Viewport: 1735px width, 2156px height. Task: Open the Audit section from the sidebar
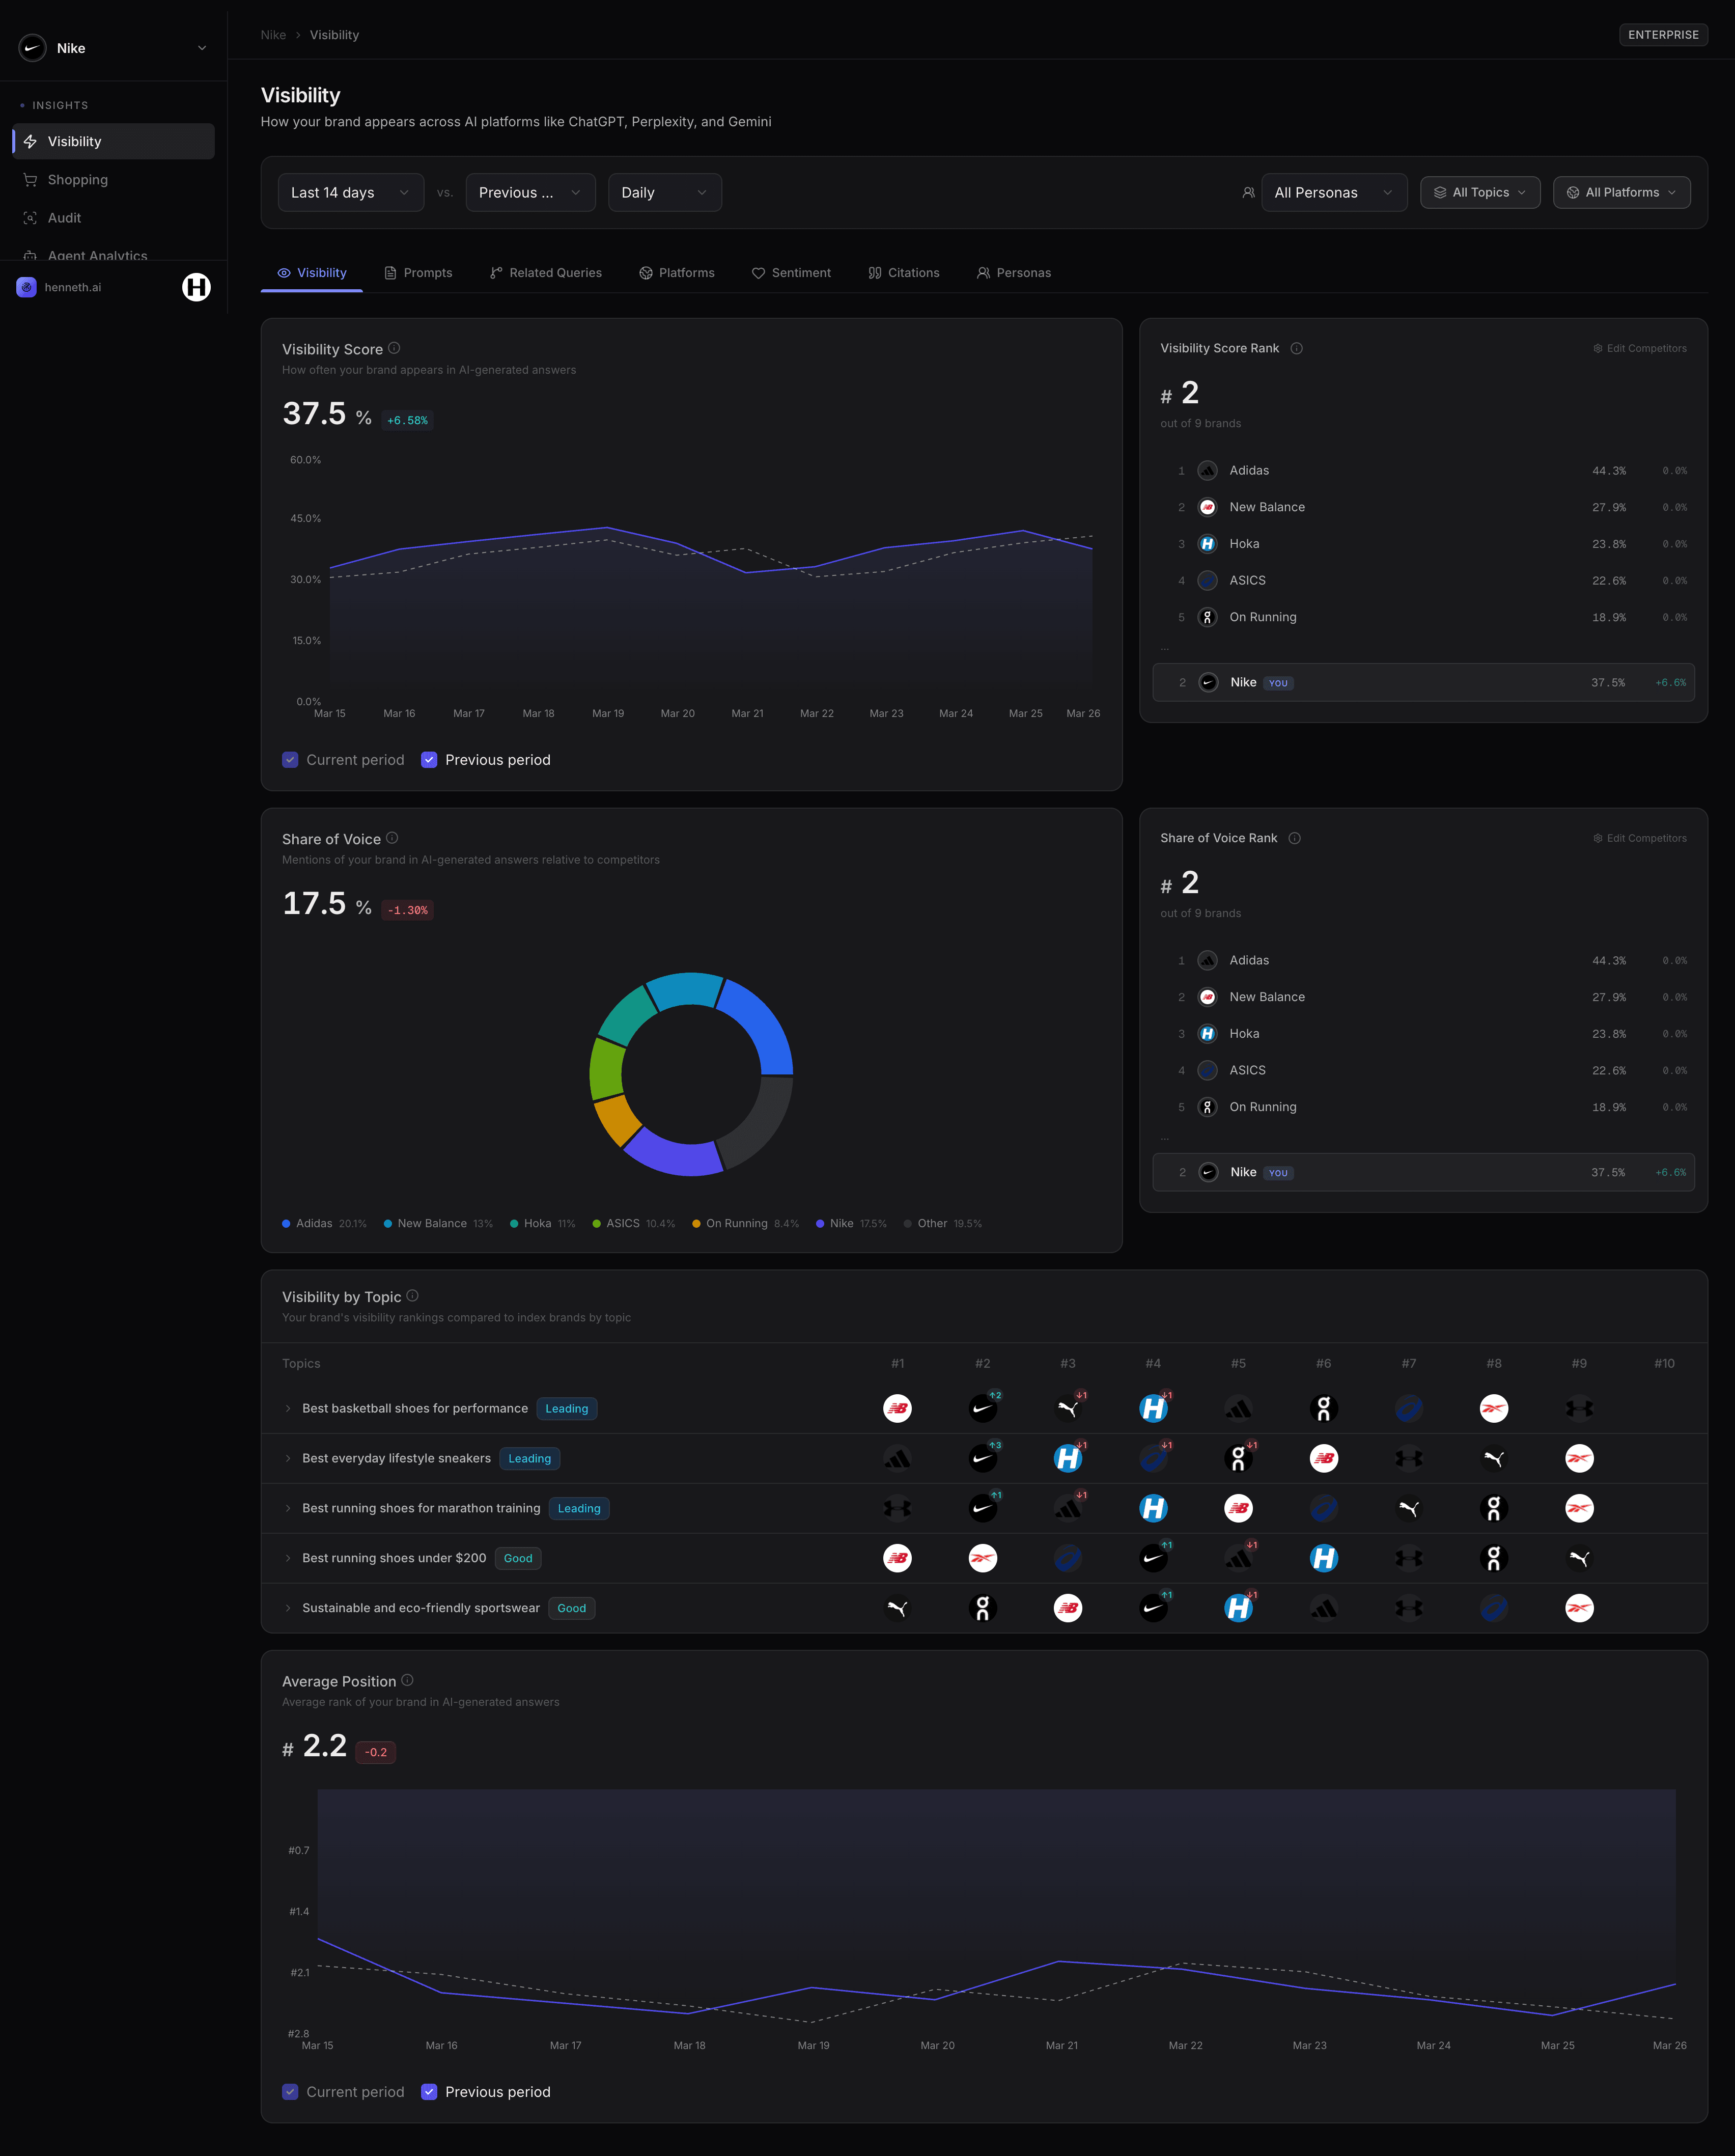coord(30,217)
